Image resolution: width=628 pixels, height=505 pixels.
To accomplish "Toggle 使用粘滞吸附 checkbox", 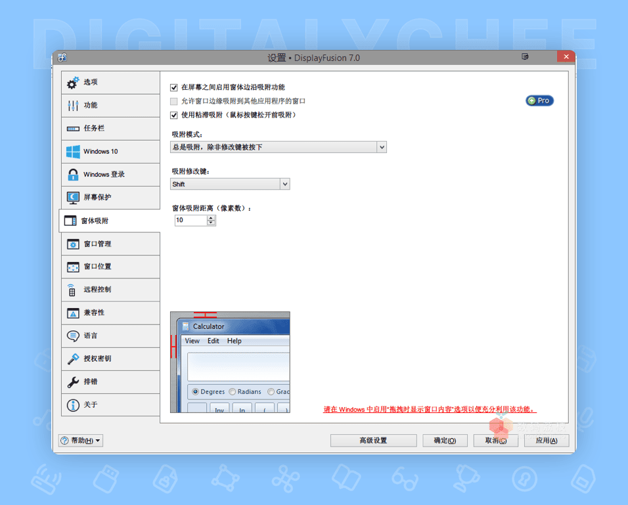I will [174, 116].
